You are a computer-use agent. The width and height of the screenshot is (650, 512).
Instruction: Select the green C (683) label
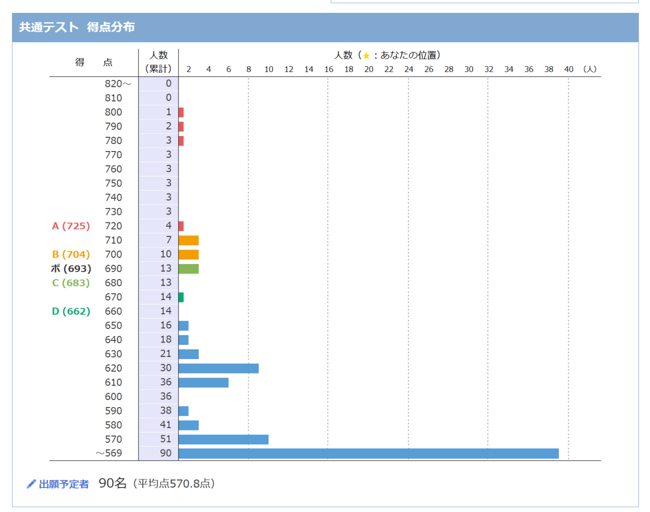71,283
